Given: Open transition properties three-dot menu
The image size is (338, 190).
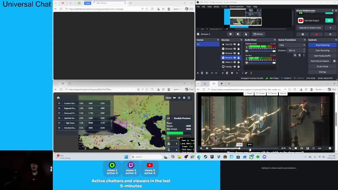Looking at the screenshot, I should (304, 55).
